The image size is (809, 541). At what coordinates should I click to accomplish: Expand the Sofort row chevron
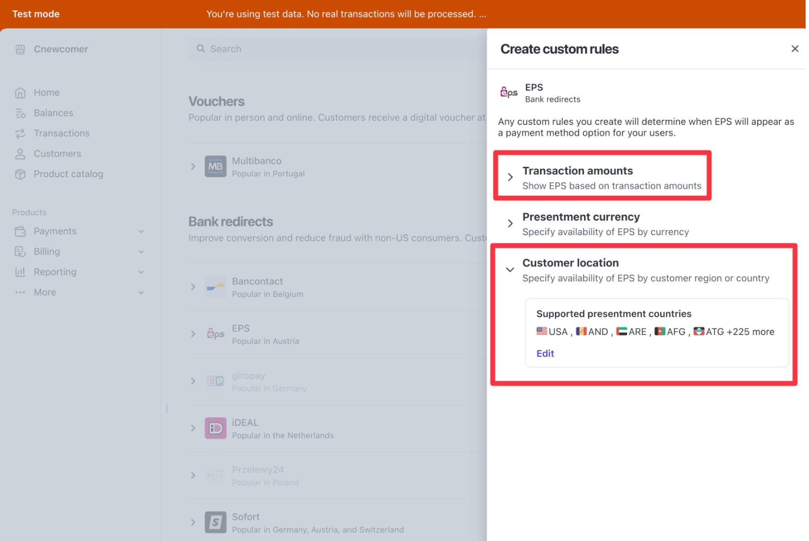(193, 522)
